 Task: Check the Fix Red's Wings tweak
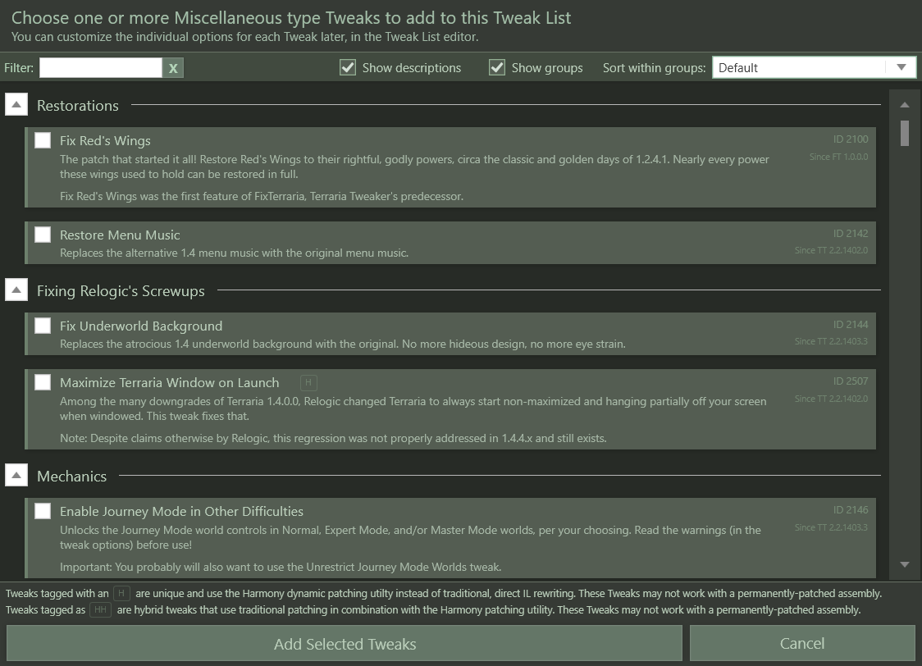[43, 140]
